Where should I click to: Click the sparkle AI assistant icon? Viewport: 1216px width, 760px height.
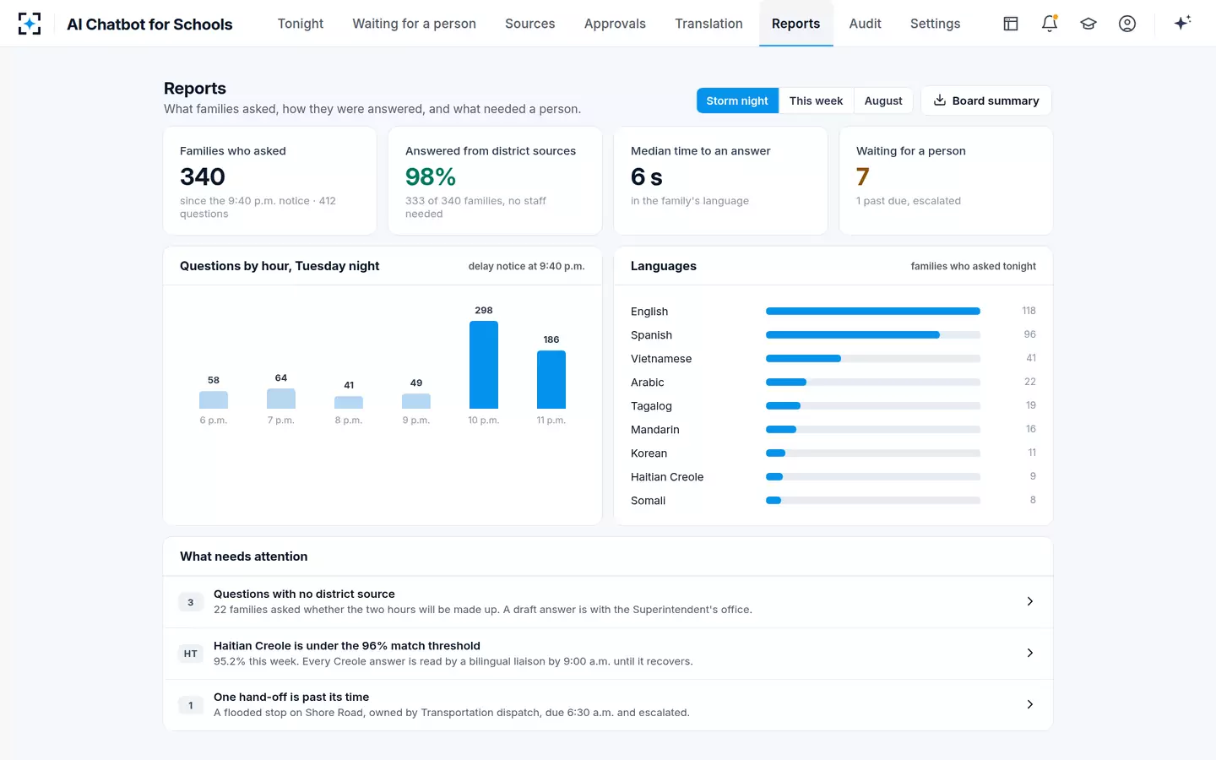(1182, 23)
